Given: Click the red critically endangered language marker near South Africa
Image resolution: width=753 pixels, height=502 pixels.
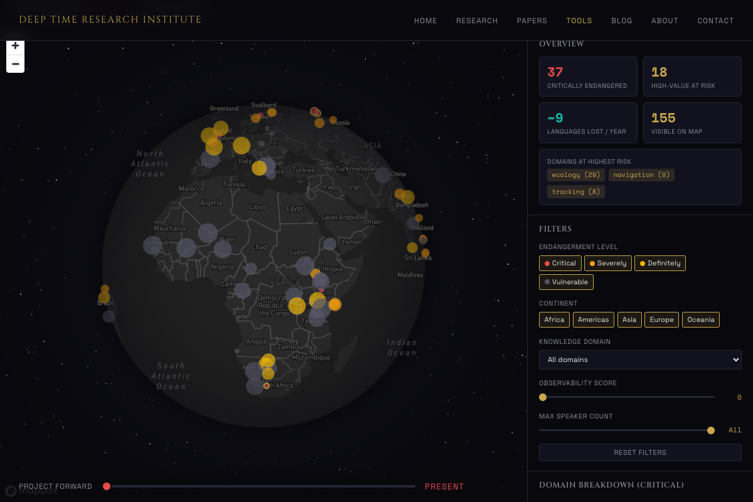Looking at the screenshot, I should (x=266, y=386).
